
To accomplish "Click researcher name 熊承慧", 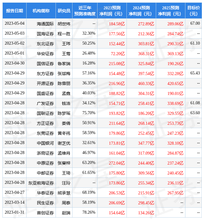I will pos(64,193).
